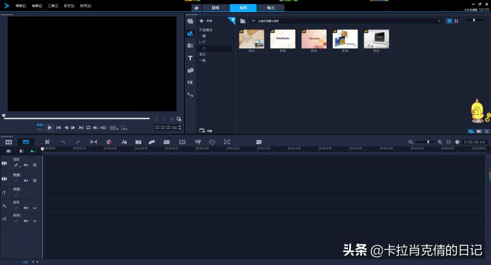Screen dimensions: 491x265
Task: Click the project duration clock icon
Action: (x=457, y=142)
